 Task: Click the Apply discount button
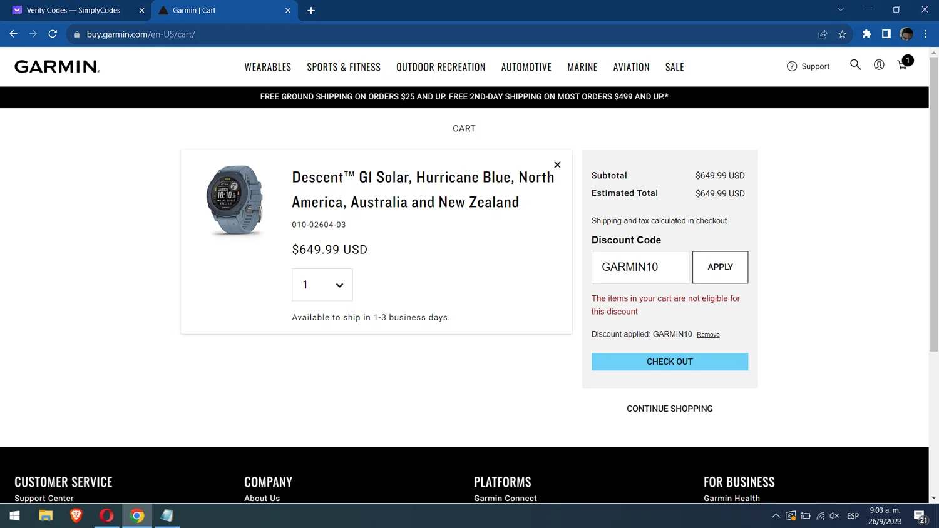720,267
